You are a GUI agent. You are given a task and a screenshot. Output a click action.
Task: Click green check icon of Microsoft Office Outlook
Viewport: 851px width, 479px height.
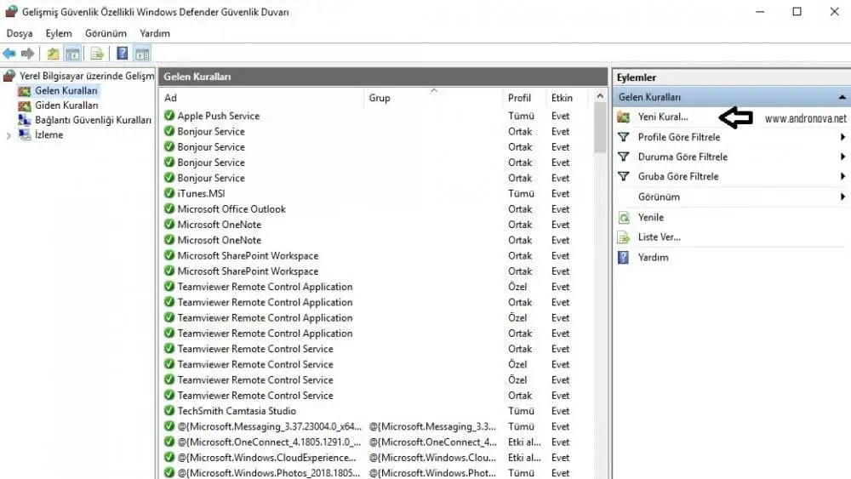[x=169, y=208]
